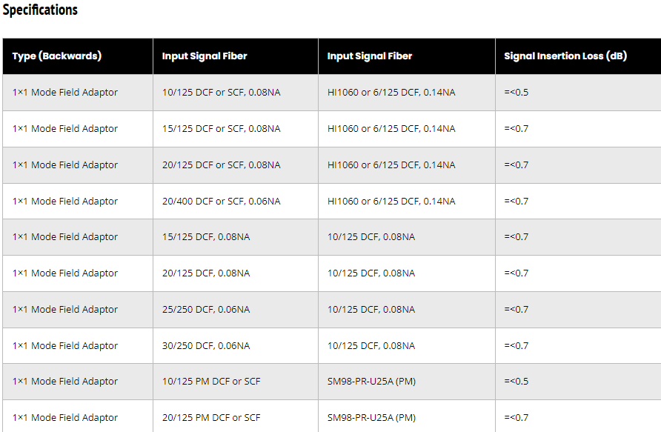Click the 30/250 DCF, 0.06NA cell
The width and height of the screenshot is (661, 432).
[206, 346]
